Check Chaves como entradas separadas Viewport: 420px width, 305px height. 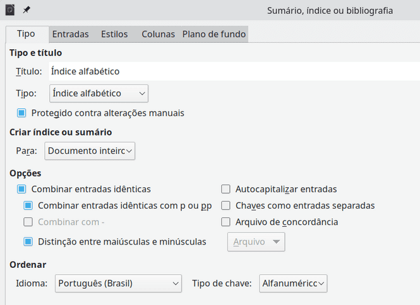pyautogui.click(x=225, y=205)
